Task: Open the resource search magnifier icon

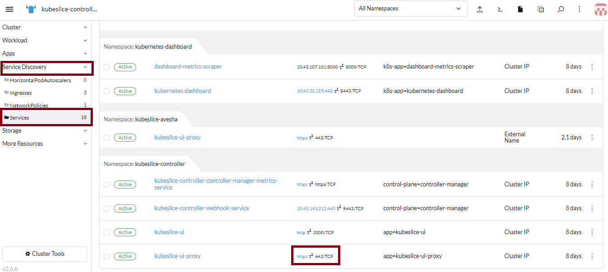Action: 561,9
